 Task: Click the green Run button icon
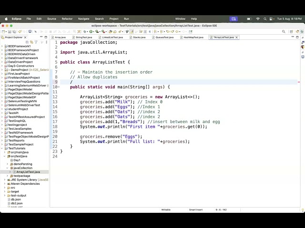pos(91,31)
